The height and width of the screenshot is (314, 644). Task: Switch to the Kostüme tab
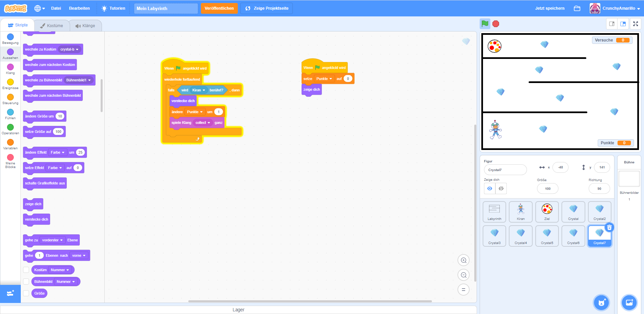(x=52, y=26)
